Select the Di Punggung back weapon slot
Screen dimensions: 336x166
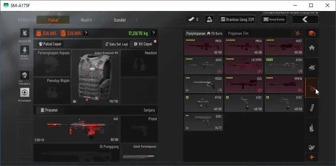[x=76, y=153]
